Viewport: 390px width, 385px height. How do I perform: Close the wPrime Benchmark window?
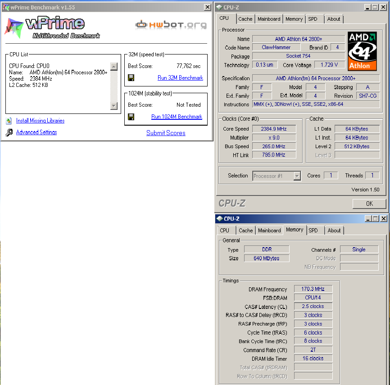pyautogui.click(x=208, y=7)
